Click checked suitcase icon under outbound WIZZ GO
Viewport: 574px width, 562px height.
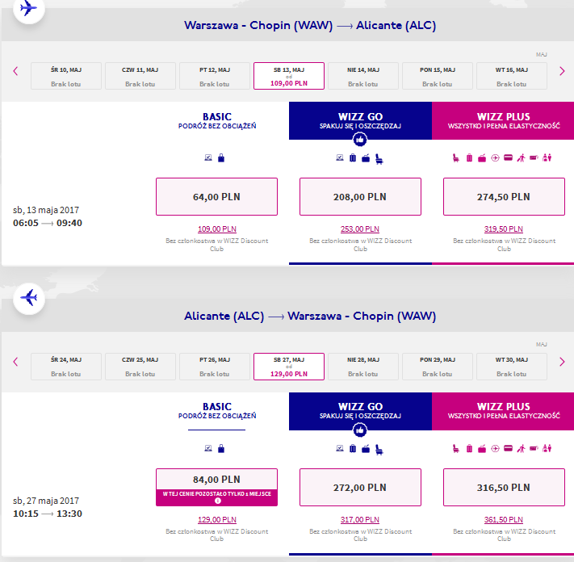pyautogui.click(x=353, y=157)
